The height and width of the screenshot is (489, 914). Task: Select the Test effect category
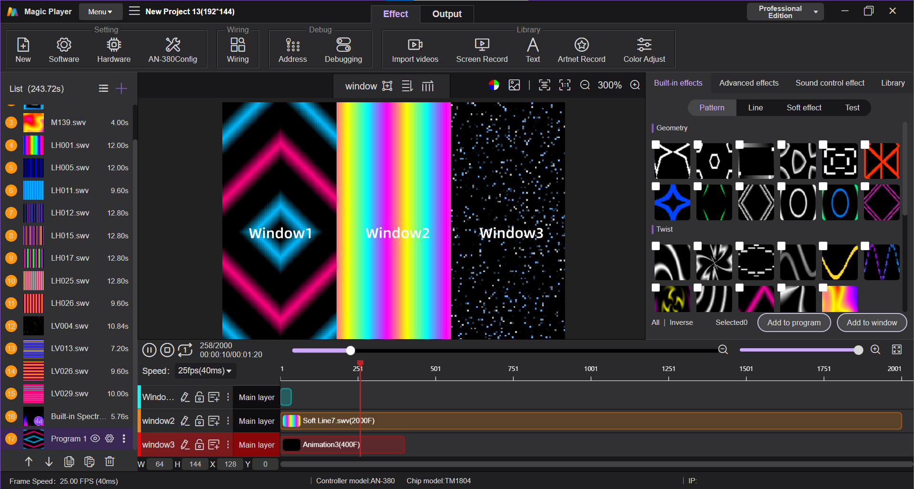tap(852, 108)
